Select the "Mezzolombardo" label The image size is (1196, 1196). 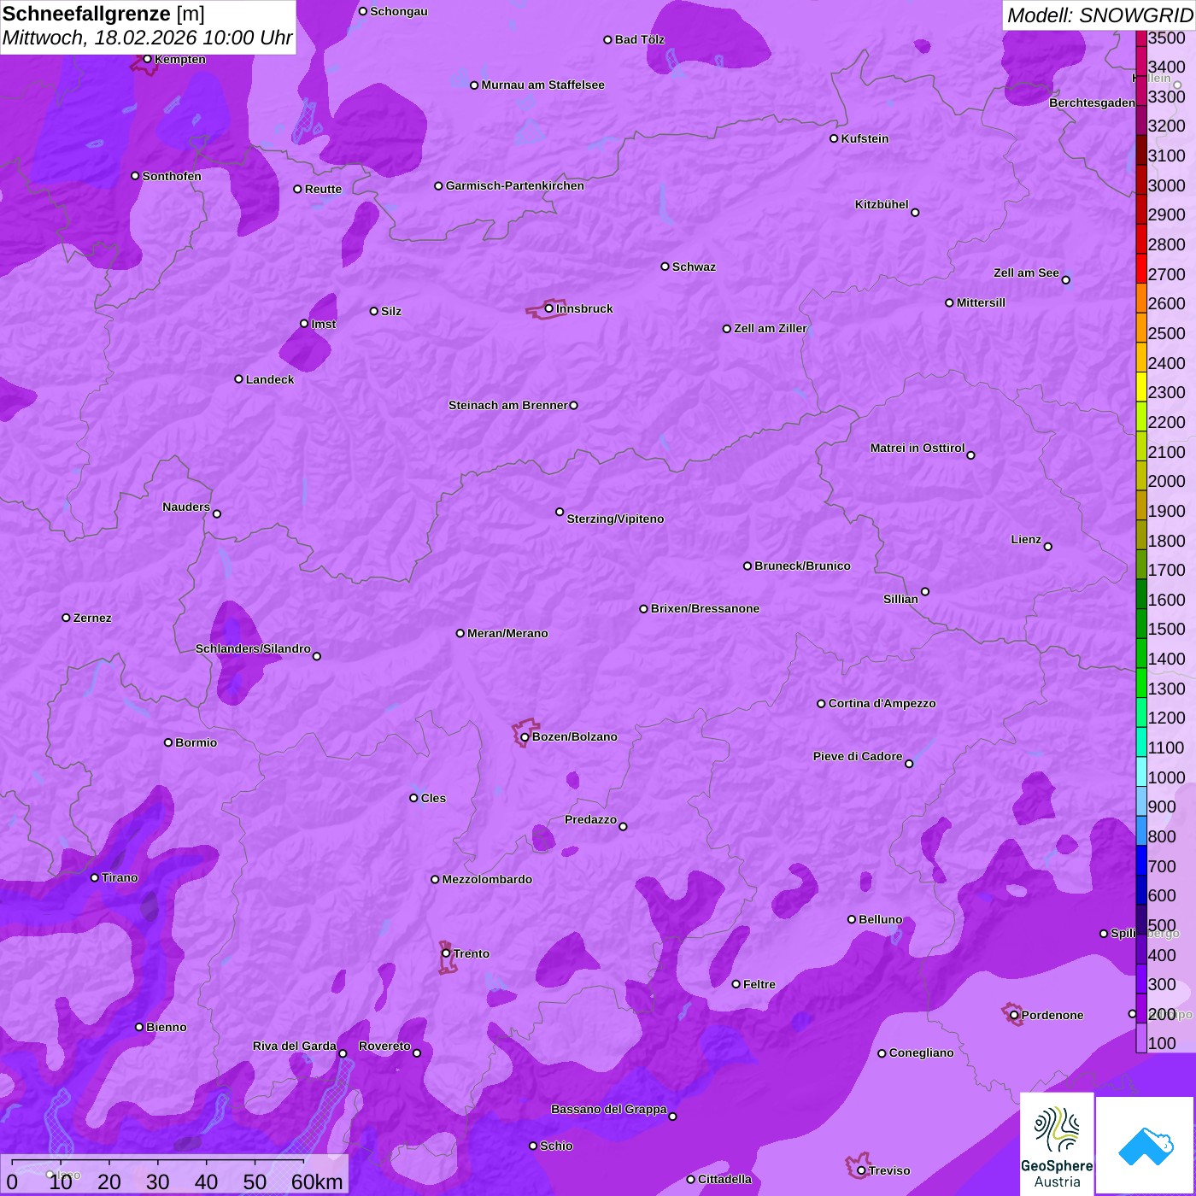pos(487,879)
